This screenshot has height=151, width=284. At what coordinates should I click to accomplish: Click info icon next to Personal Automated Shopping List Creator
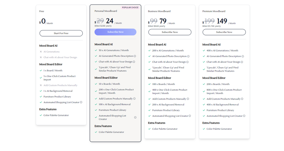pyautogui.click(x=135, y=118)
